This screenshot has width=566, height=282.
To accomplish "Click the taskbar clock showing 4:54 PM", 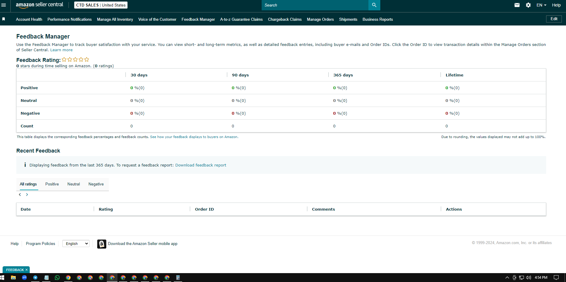I will 541,278.
